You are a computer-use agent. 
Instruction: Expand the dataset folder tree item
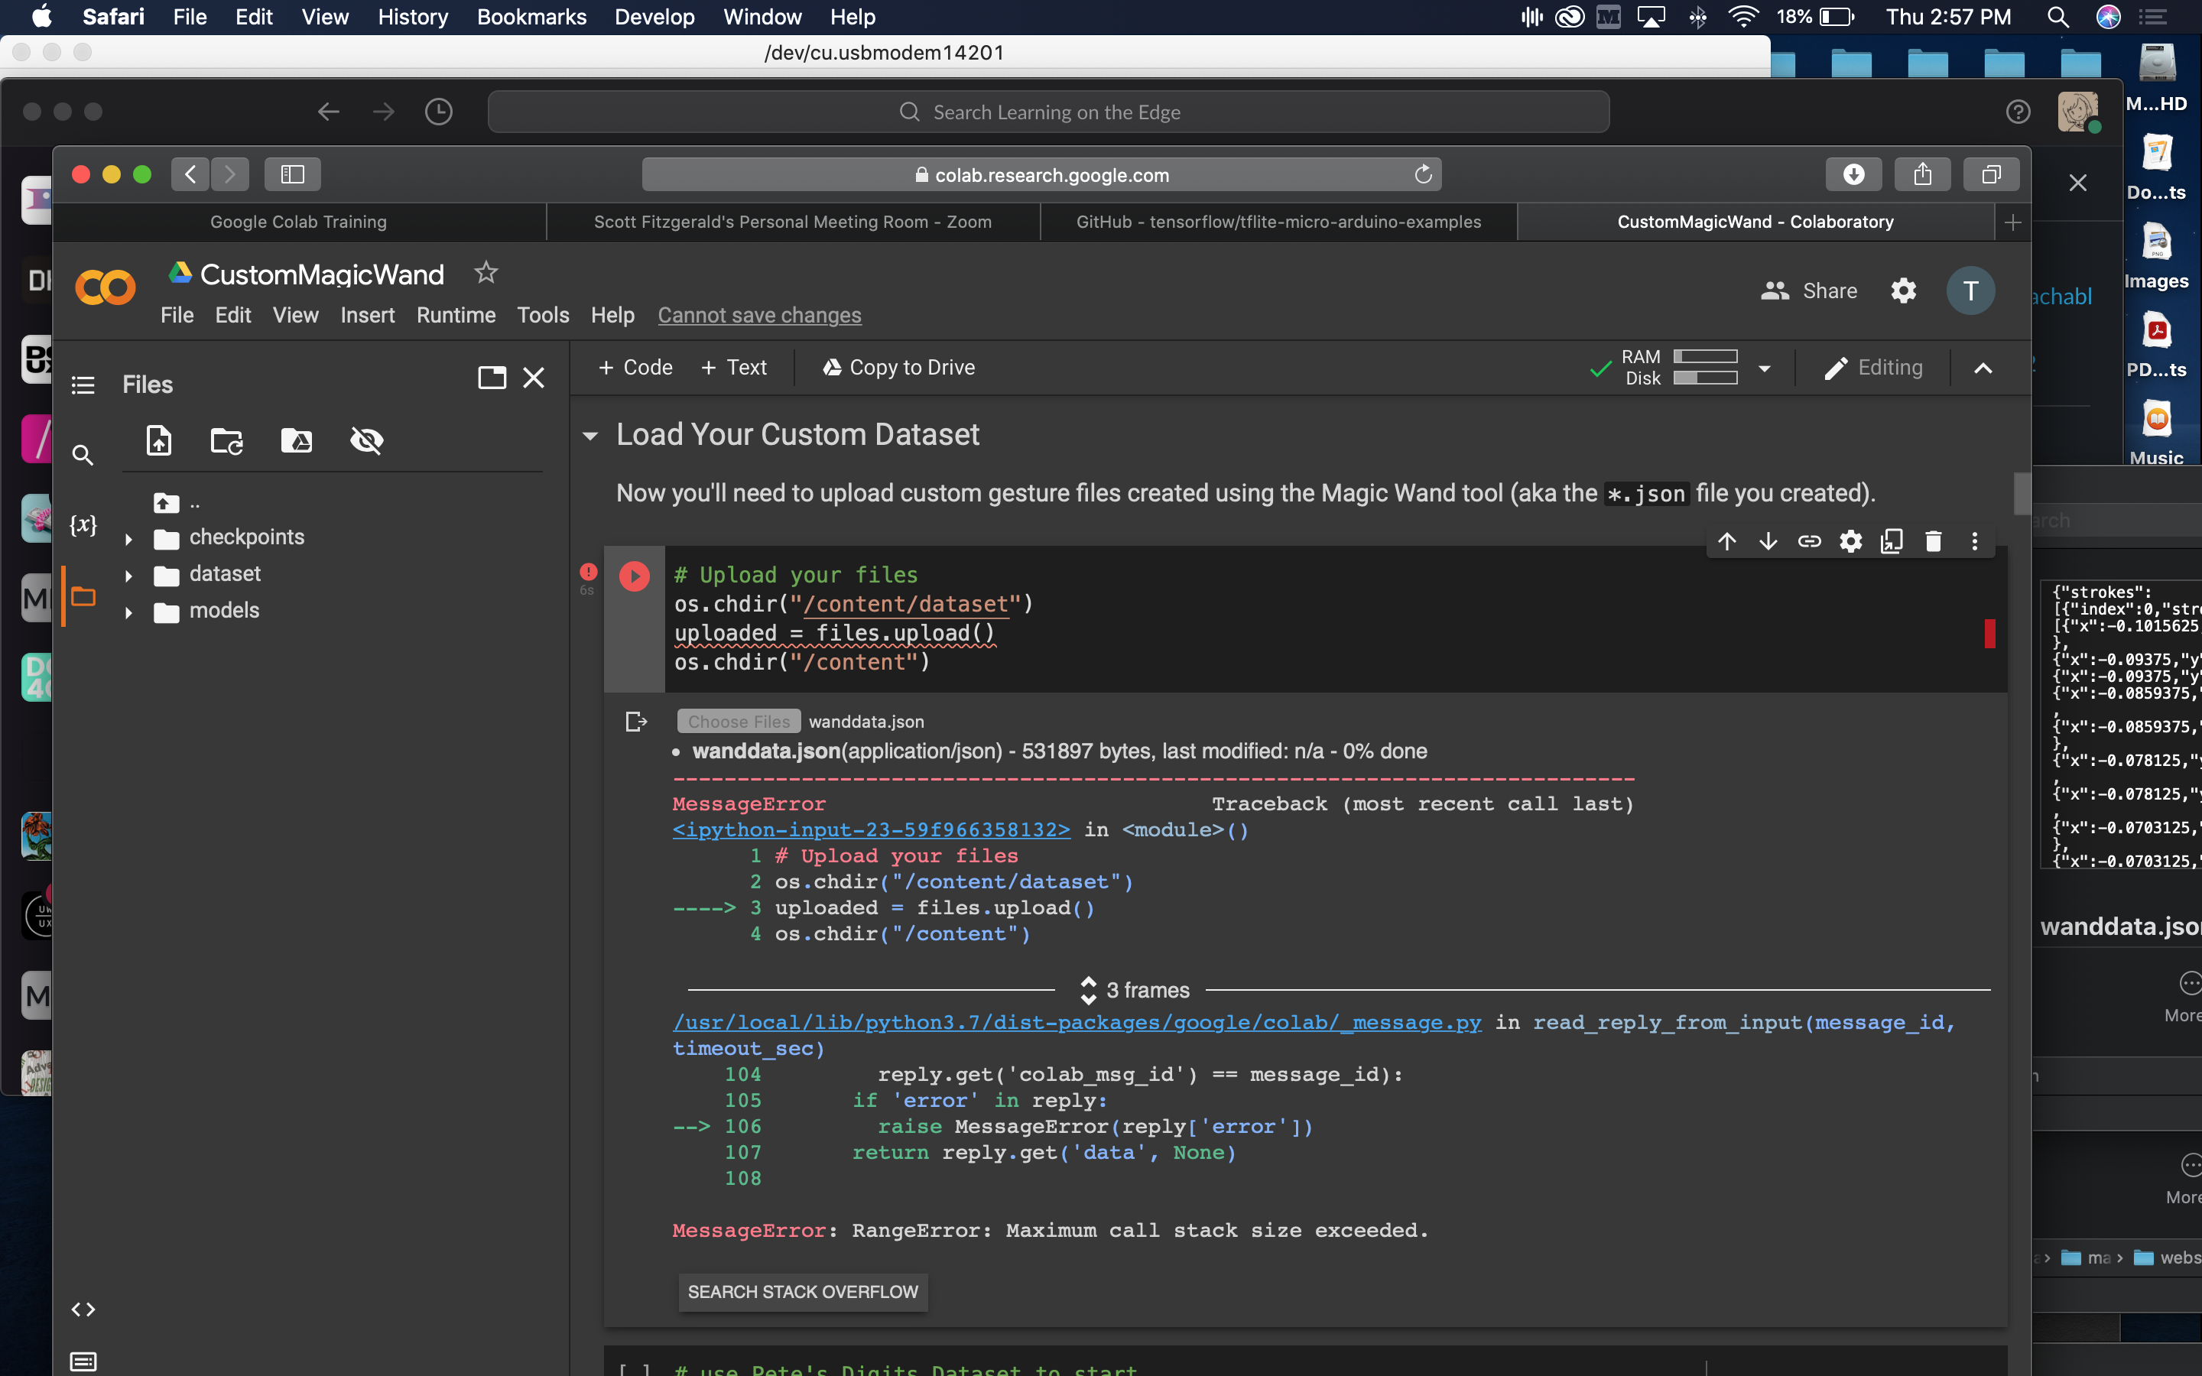click(128, 575)
